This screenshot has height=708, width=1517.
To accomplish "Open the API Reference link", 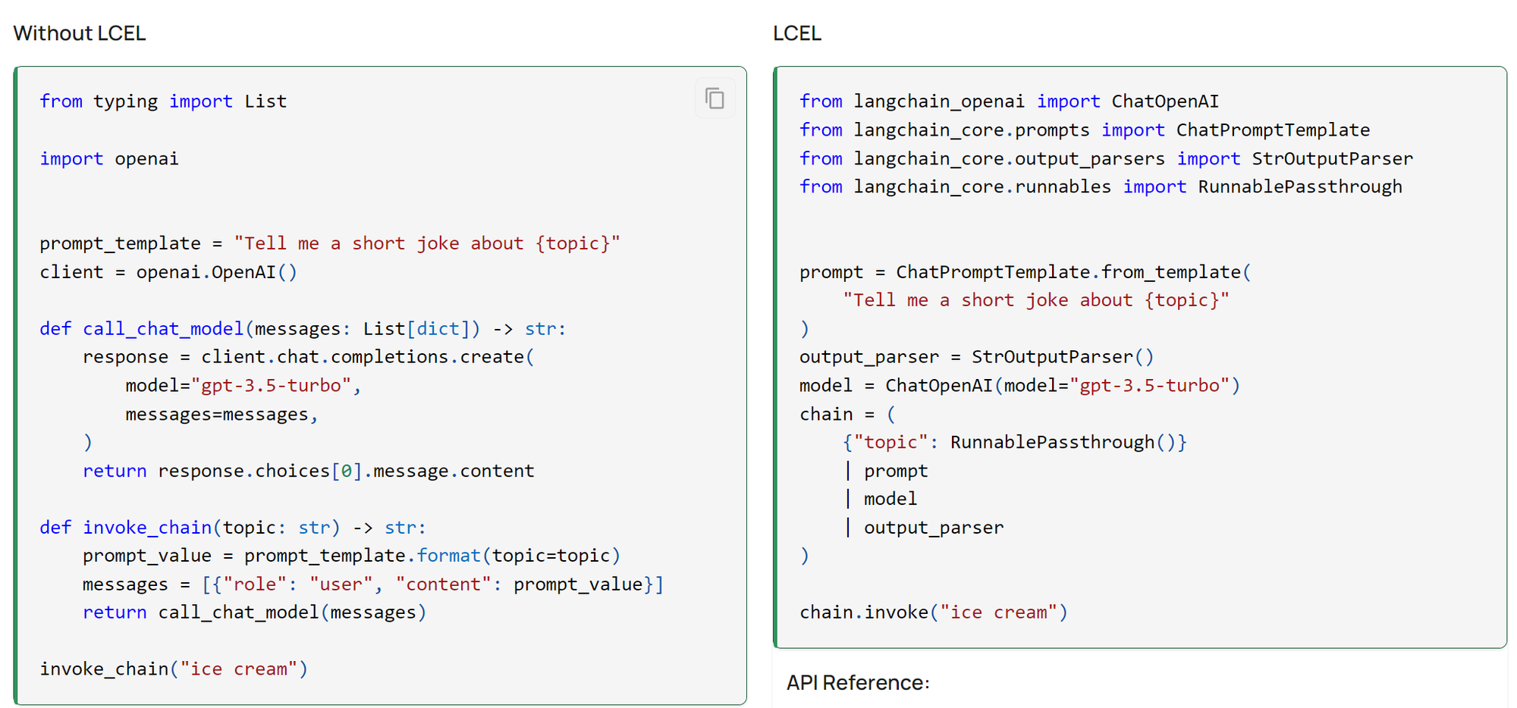I will (x=858, y=682).
